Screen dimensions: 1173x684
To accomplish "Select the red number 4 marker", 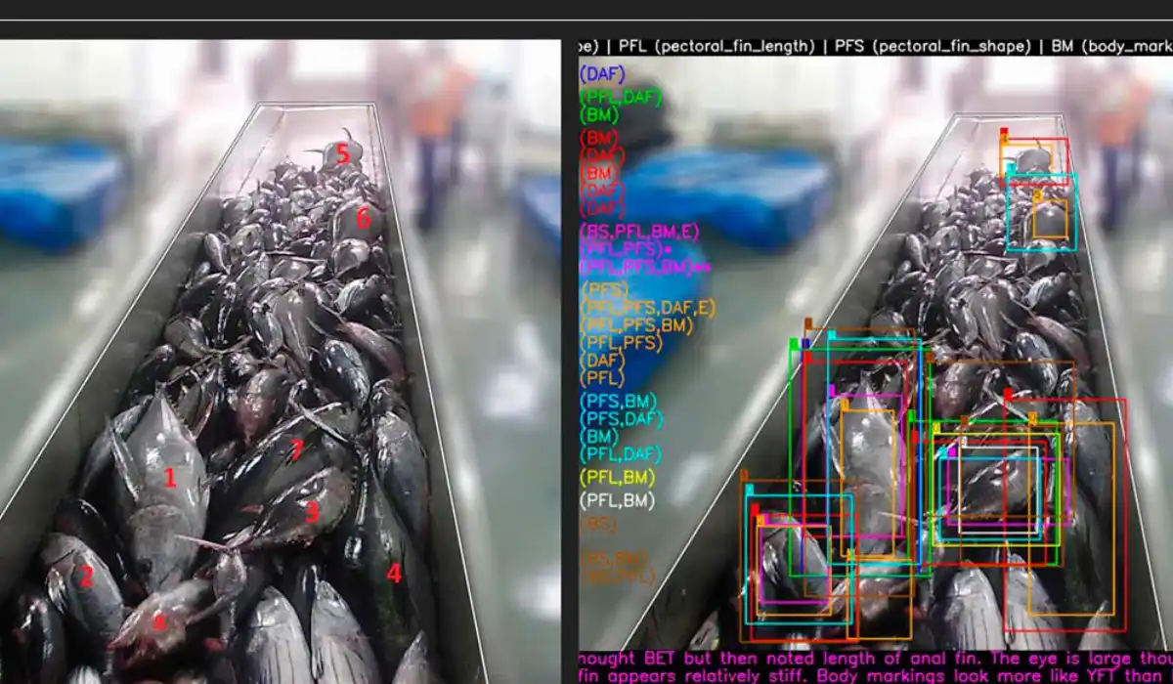I will (x=394, y=574).
